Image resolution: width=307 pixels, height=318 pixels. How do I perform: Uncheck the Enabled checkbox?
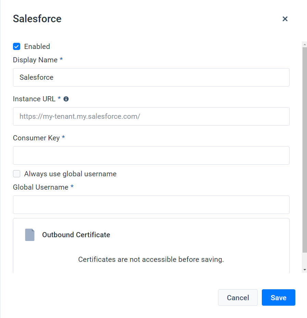17,47
